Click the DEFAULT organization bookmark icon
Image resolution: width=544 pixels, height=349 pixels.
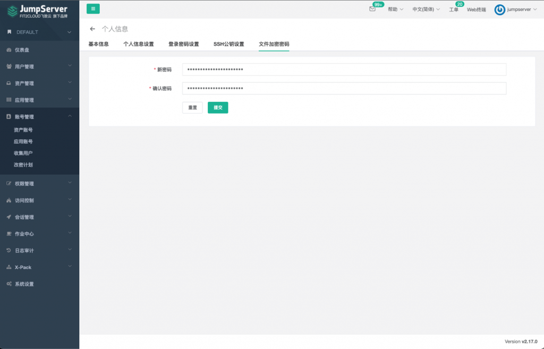pos(10,32)
